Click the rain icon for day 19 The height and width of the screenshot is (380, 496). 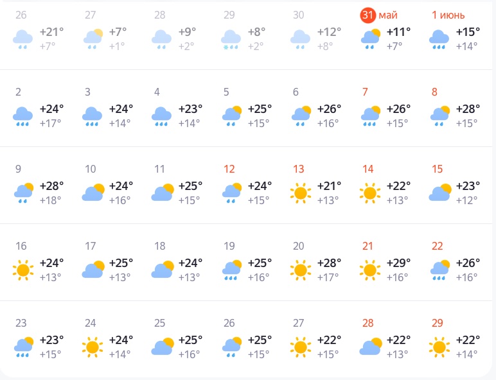[231, 270]
